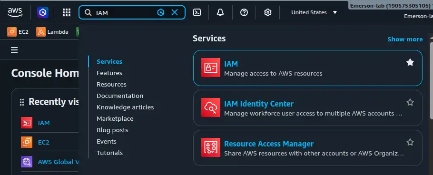Select the Services search category
The image size is (433, 175).
[x=109, y=61]
